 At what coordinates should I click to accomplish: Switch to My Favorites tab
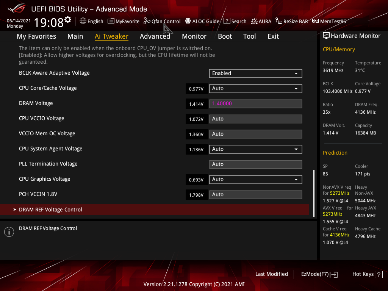point(36,36)
